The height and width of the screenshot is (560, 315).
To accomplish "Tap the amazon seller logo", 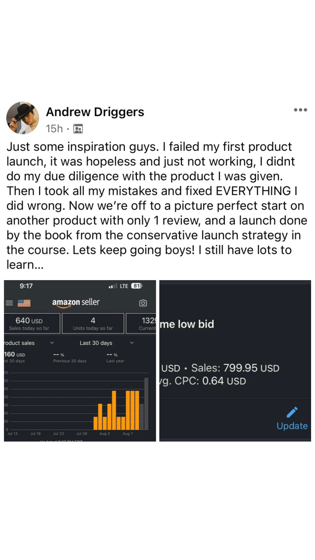I will coord(76,302).
